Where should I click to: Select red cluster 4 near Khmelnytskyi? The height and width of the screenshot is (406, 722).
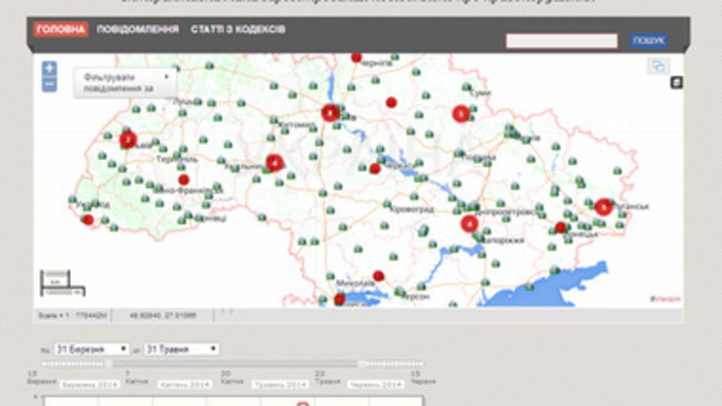point(275,162)
